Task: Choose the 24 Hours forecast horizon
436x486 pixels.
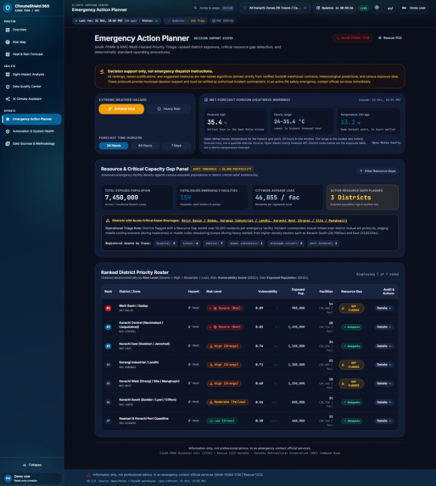Action: point(114,146)
